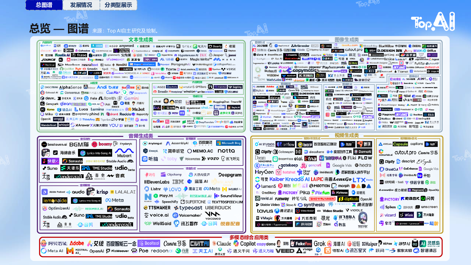Click the Kaiber logo
The height and width of the screenshot is (265, 471).
pos(277,179)
